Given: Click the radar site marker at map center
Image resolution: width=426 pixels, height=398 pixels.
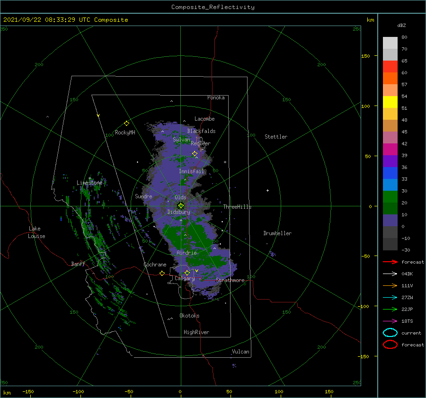Looking at the screenshot, I should [181, 206].
